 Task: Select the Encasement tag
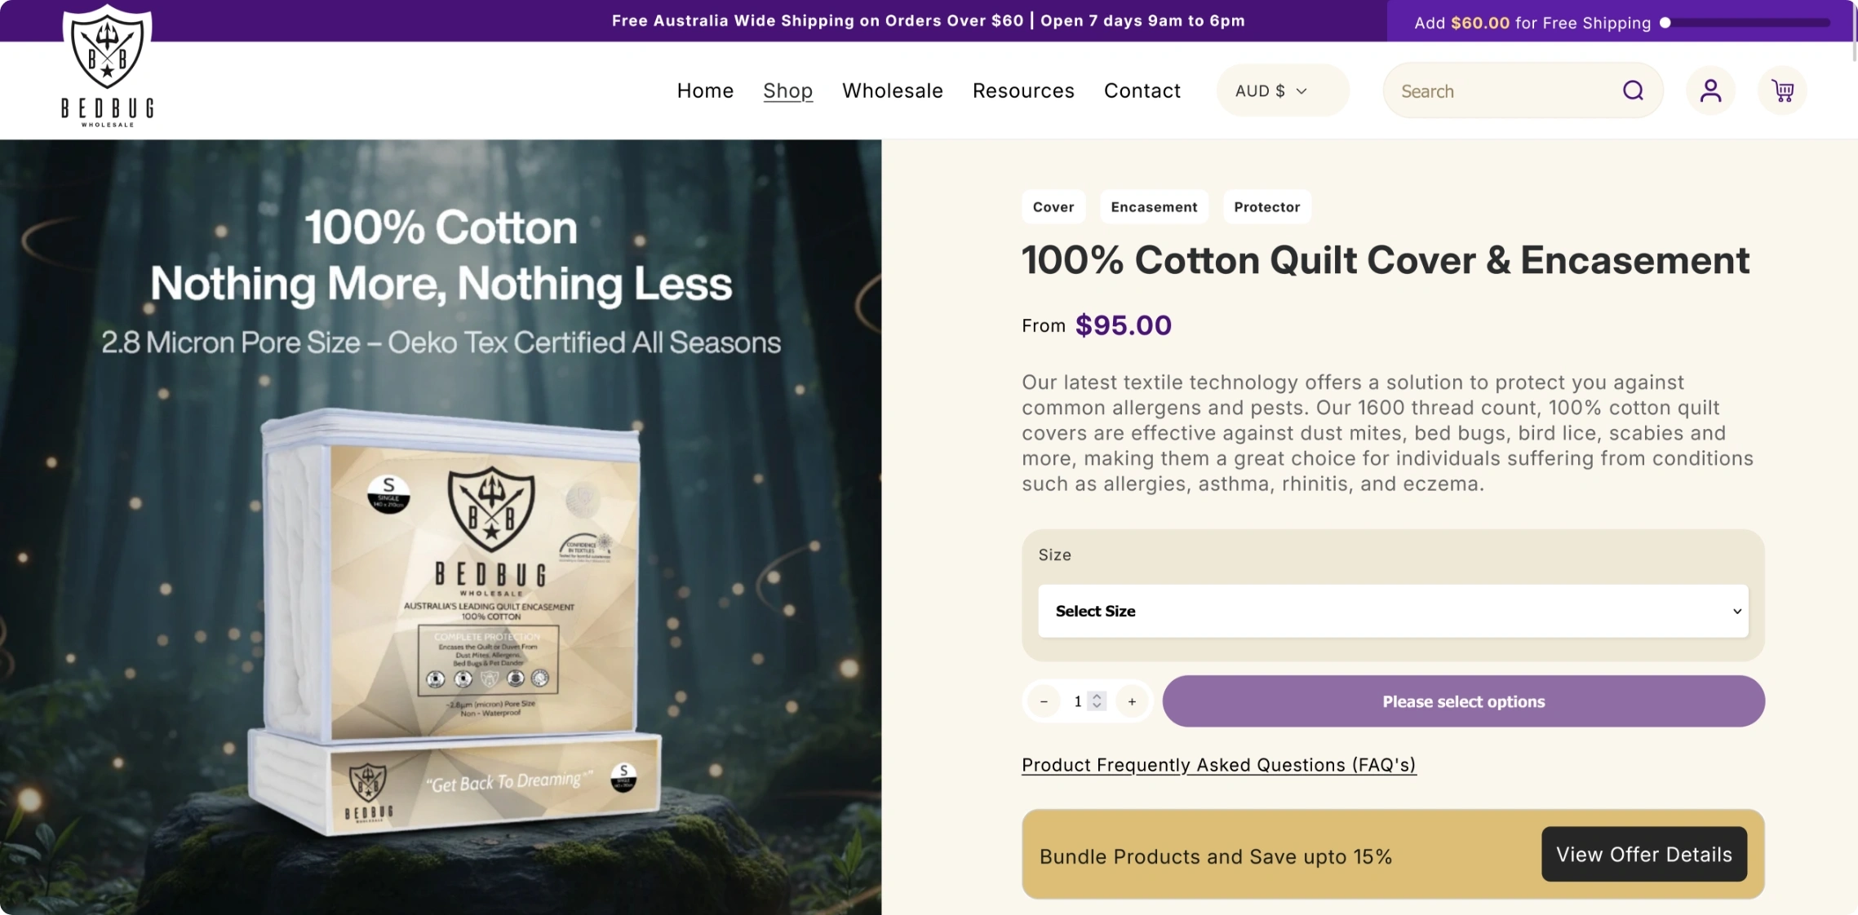(1154, 207)
